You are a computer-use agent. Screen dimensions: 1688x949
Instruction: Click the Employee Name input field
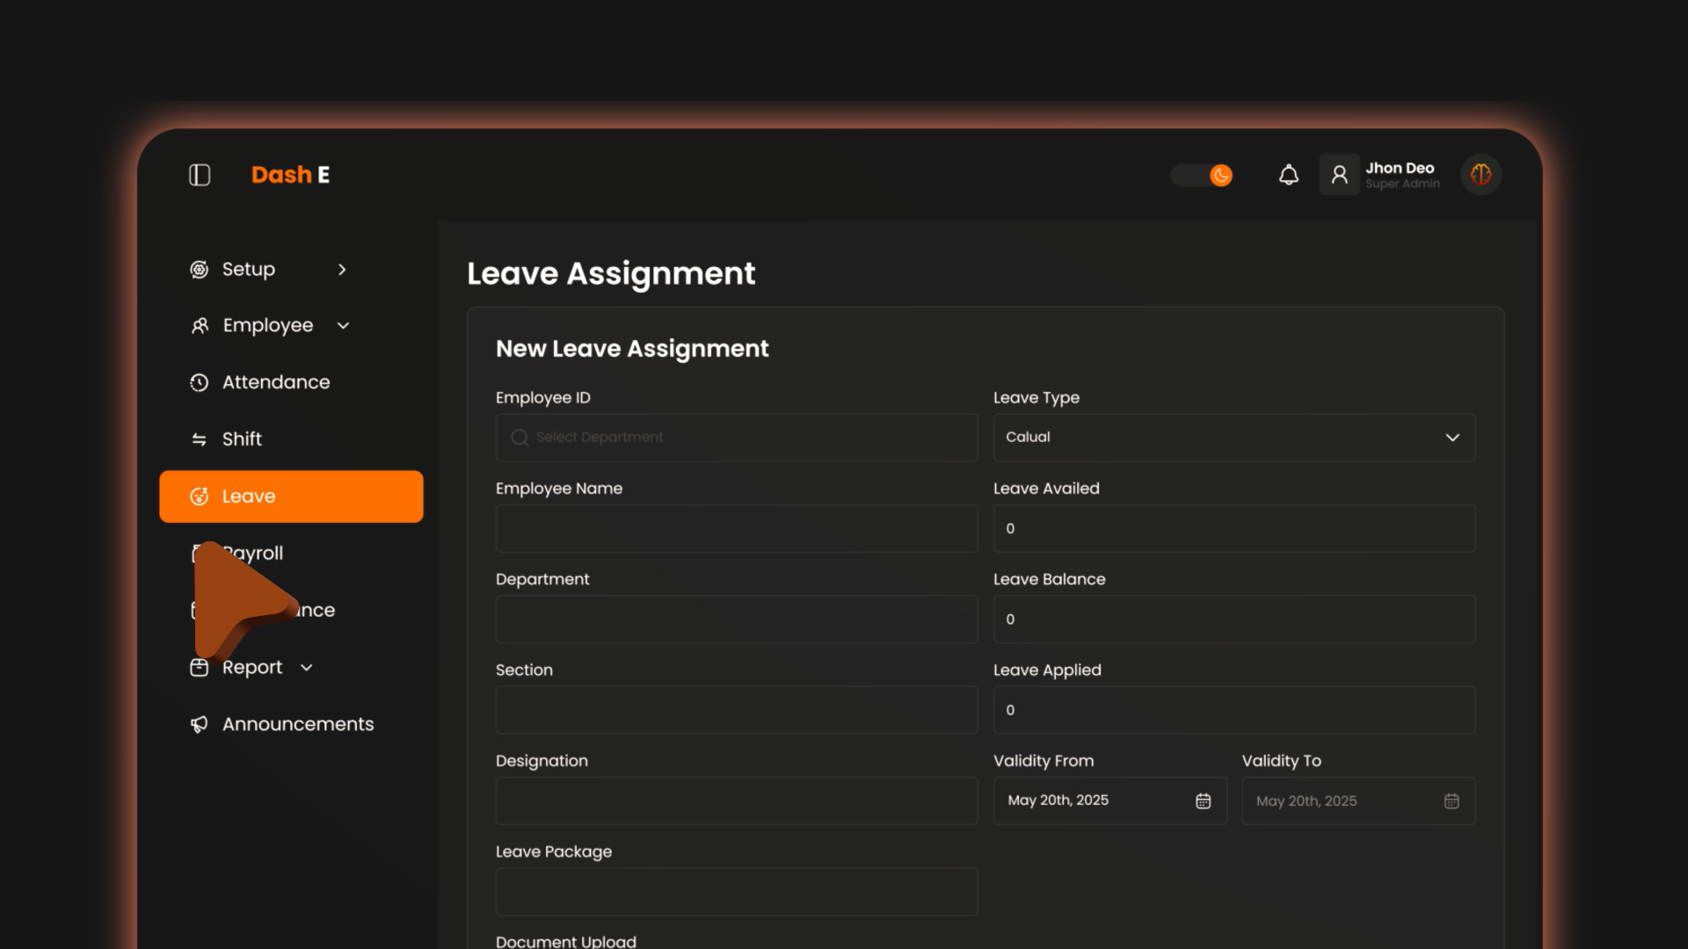(736, 528)
